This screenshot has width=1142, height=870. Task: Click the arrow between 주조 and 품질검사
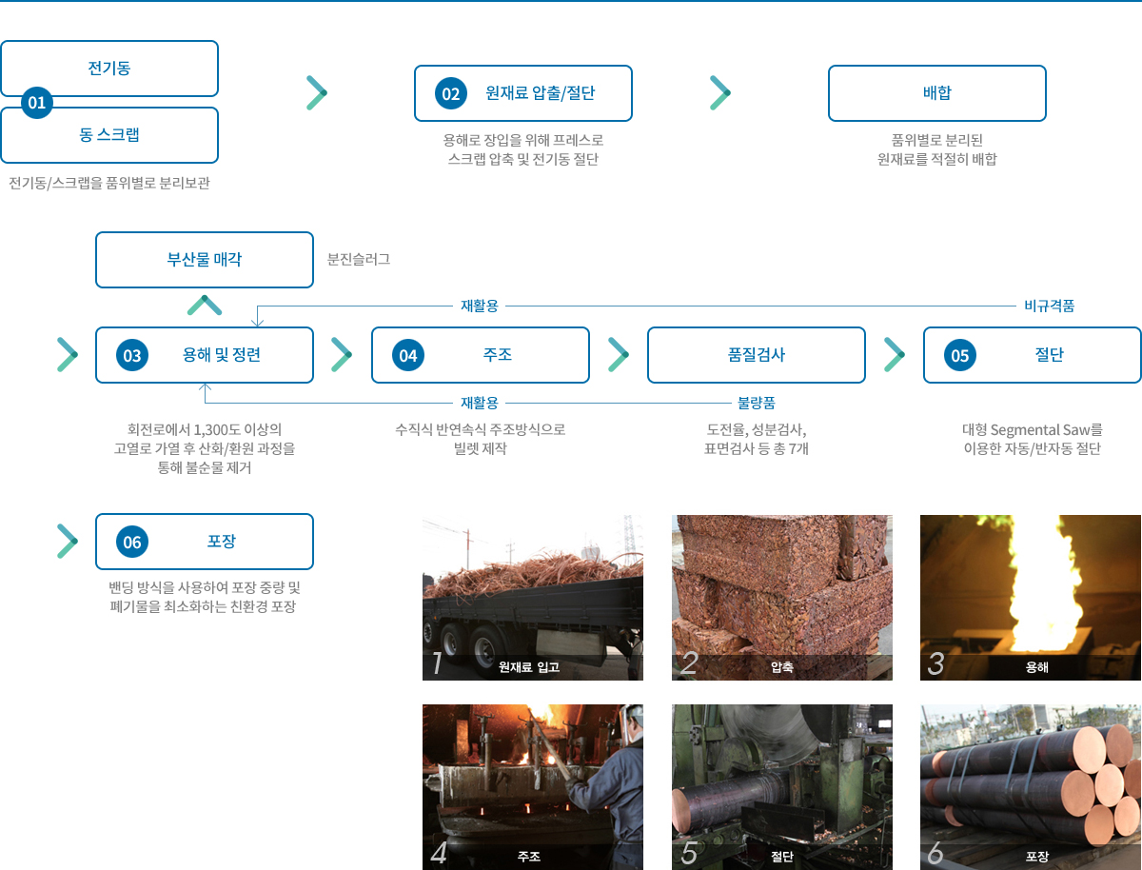(x=619, y=354)
